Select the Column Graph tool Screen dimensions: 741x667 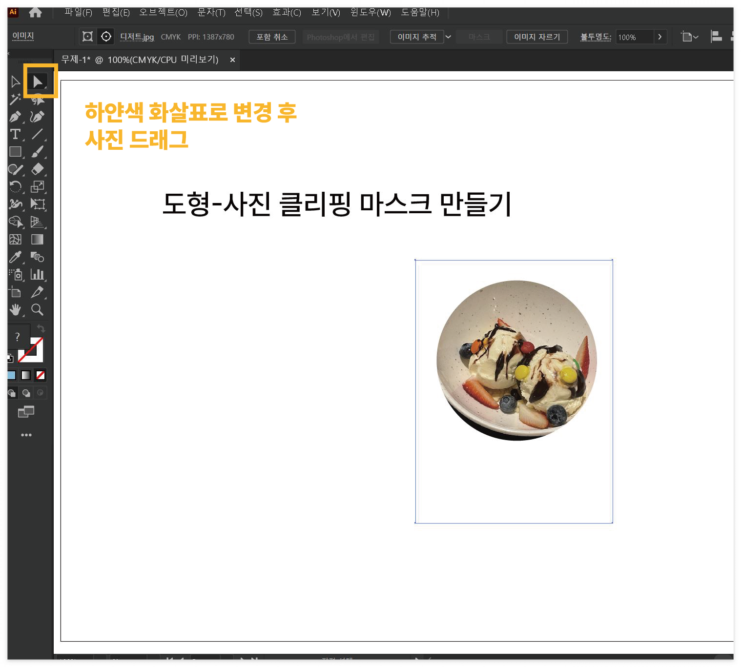37,275
